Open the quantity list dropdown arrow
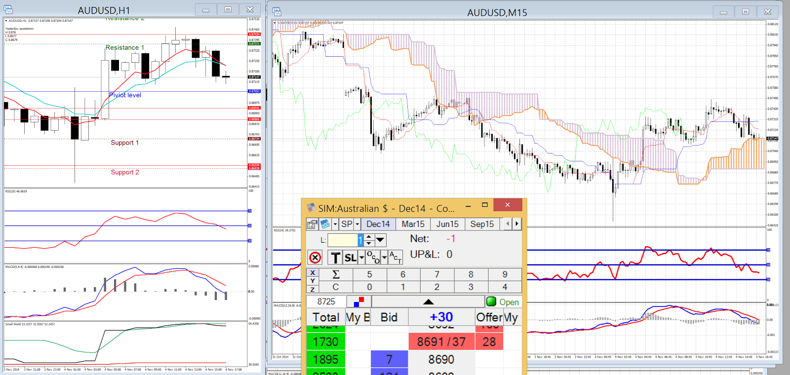 coord(380,240)
